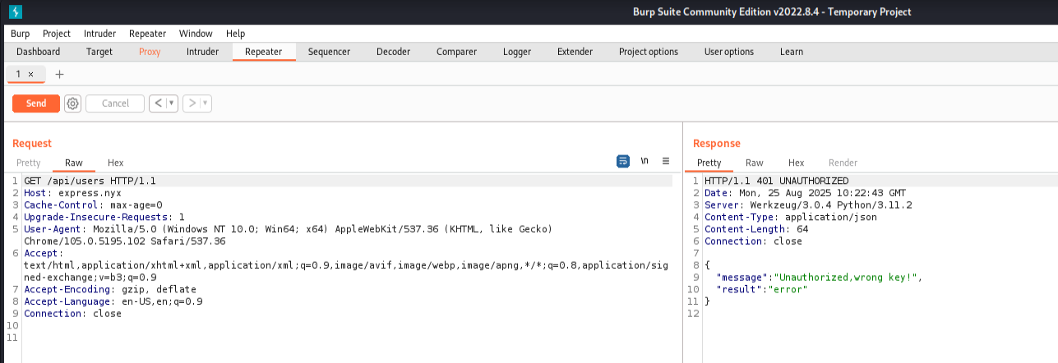Open the Decoder tab
This screenshot has height=363, width=1058.
(x=393, y=52)
